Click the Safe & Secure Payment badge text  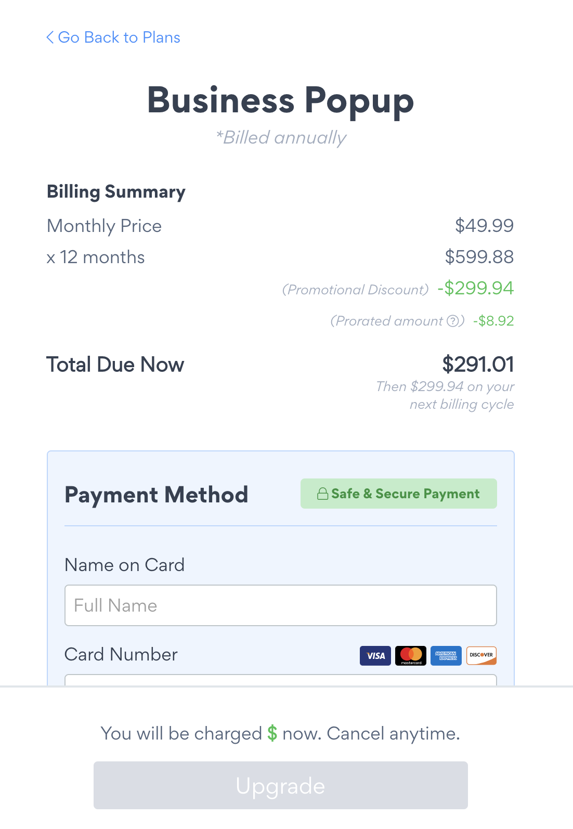pyautogui.click(x=406, y=494)
